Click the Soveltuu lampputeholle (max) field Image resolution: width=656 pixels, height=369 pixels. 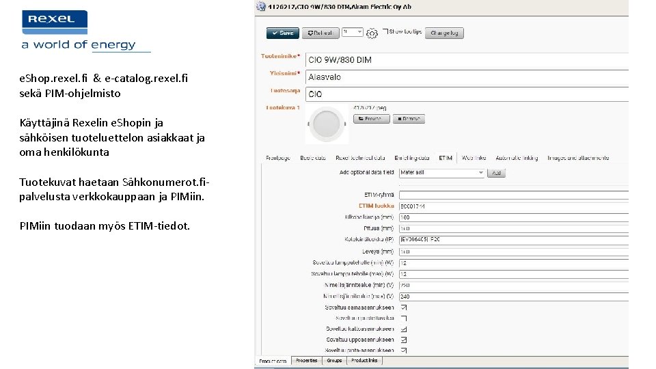click(x=514, y=274)
